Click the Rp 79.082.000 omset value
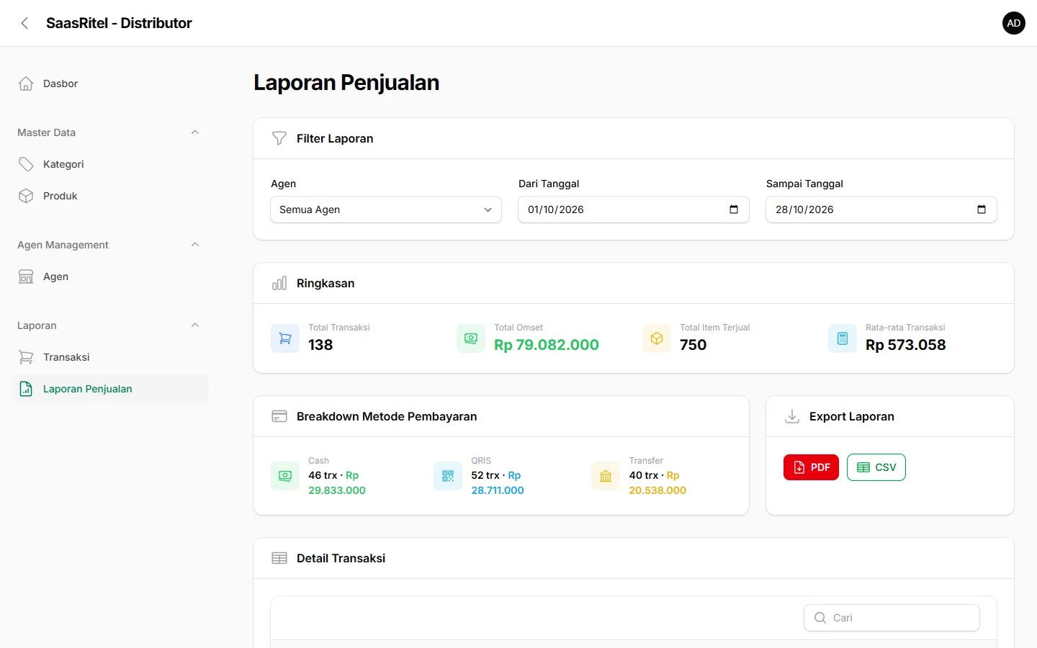1037x648 pixels. (x=547, y=345)
